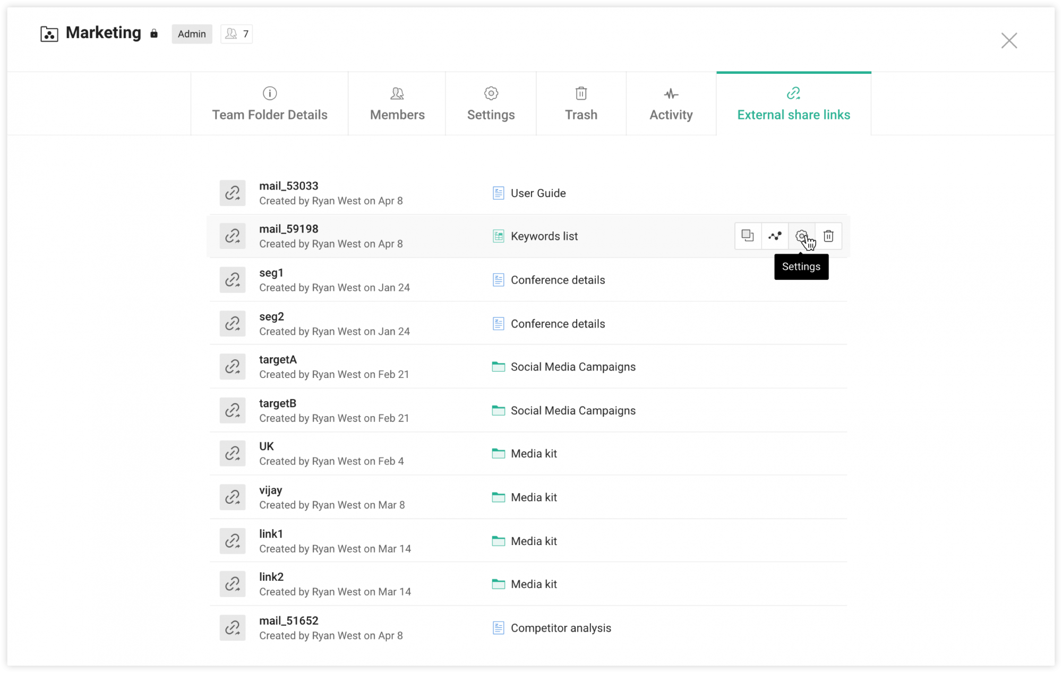
Task: Switch to the Settings tab
Action: pyautogui.click(x=491, y=103)
